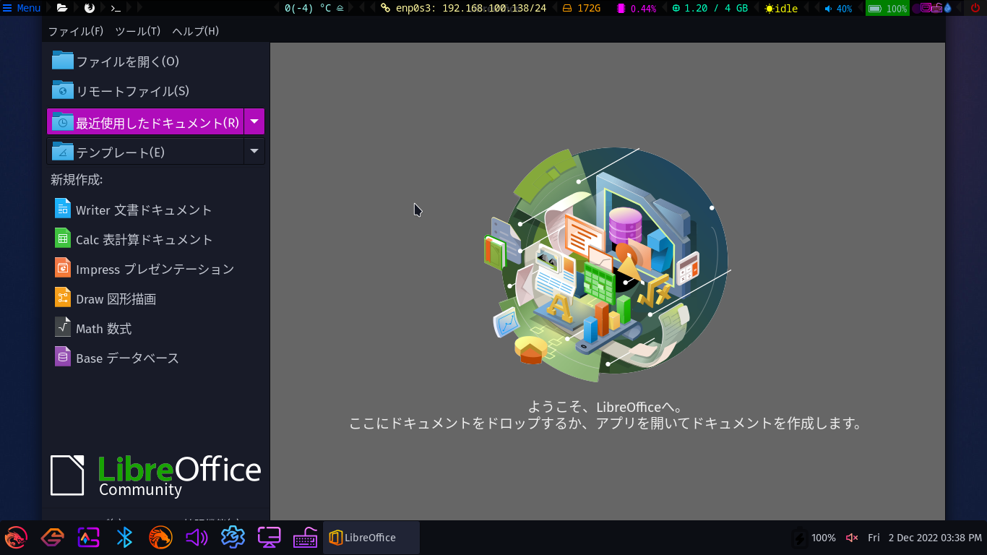Click ファイルを開く(O) button

click(155, 61)
